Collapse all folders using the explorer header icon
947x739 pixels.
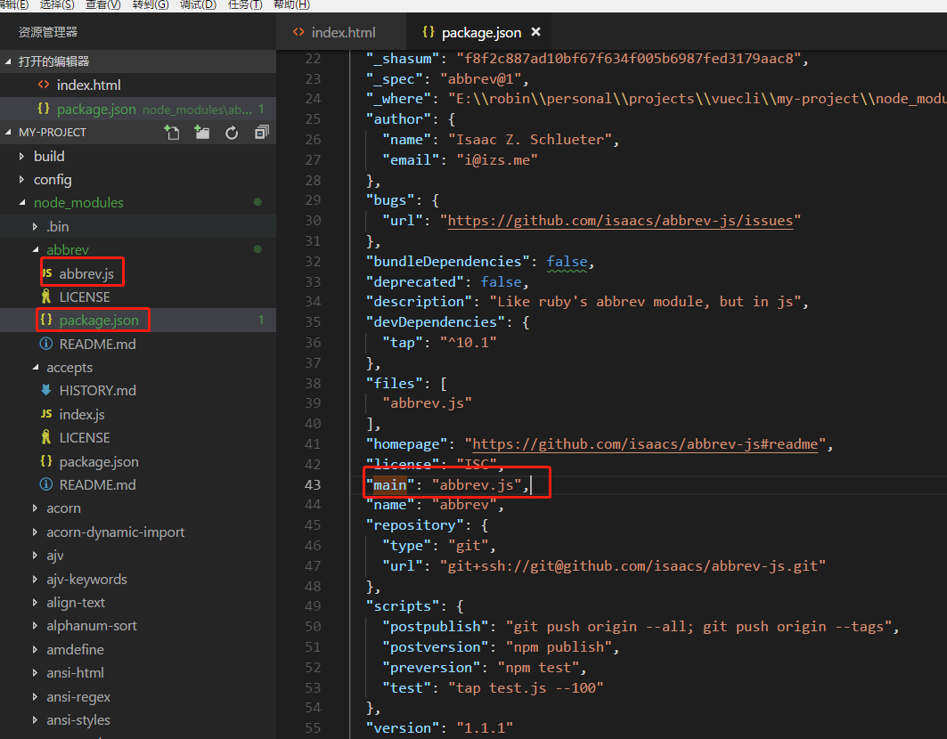(261, 133)
